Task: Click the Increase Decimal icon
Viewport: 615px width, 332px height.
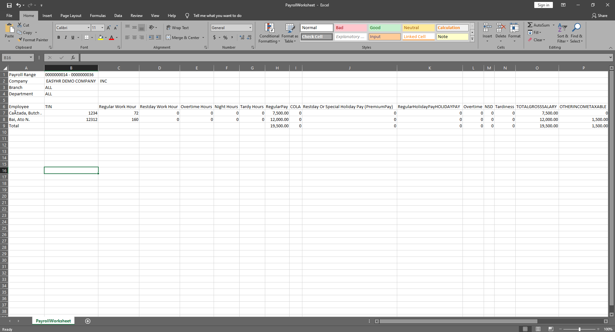Action: coord(242,37)
